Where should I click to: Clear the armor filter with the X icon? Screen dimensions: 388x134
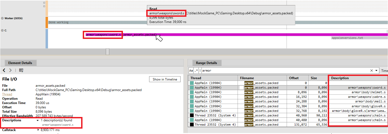[x=372, y=71]
